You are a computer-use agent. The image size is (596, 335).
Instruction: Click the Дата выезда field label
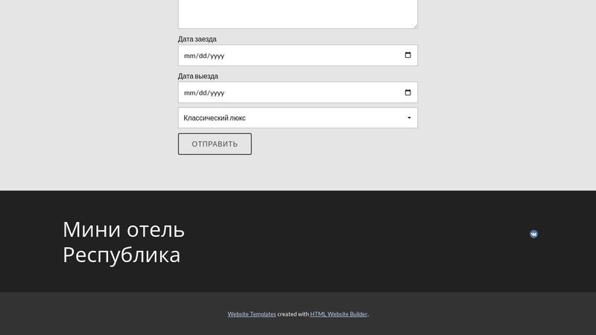coord(198,76)
